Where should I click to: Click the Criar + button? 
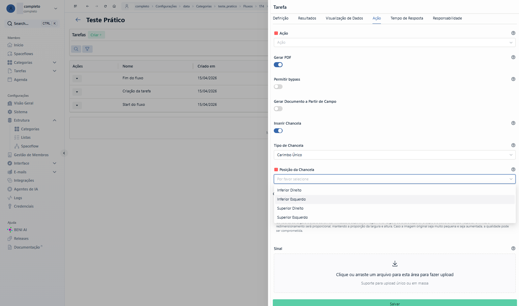(96, 35)
